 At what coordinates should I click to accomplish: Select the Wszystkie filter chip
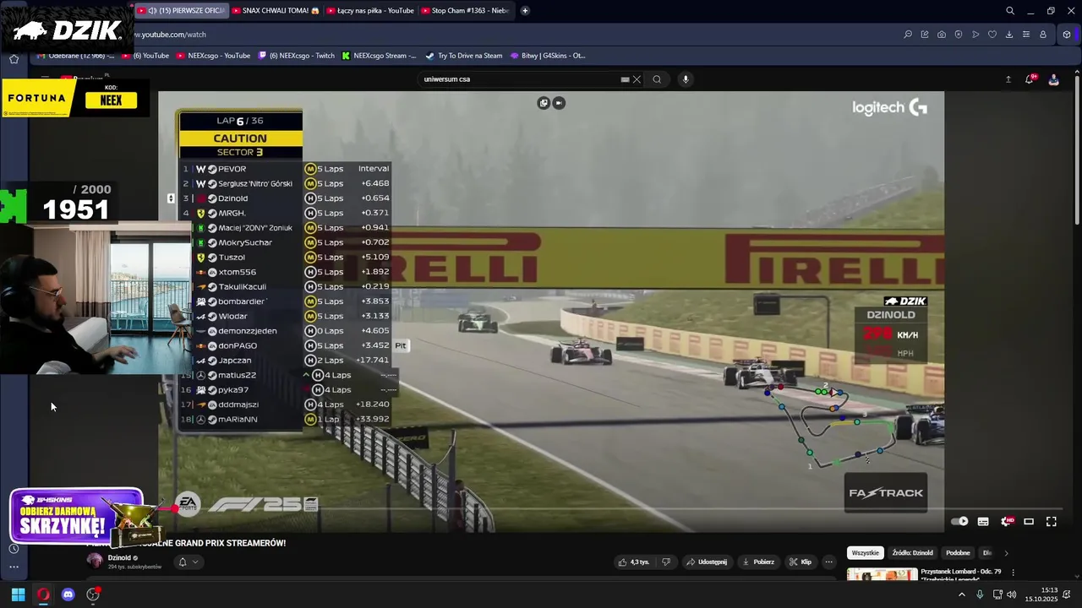[865, 553]
